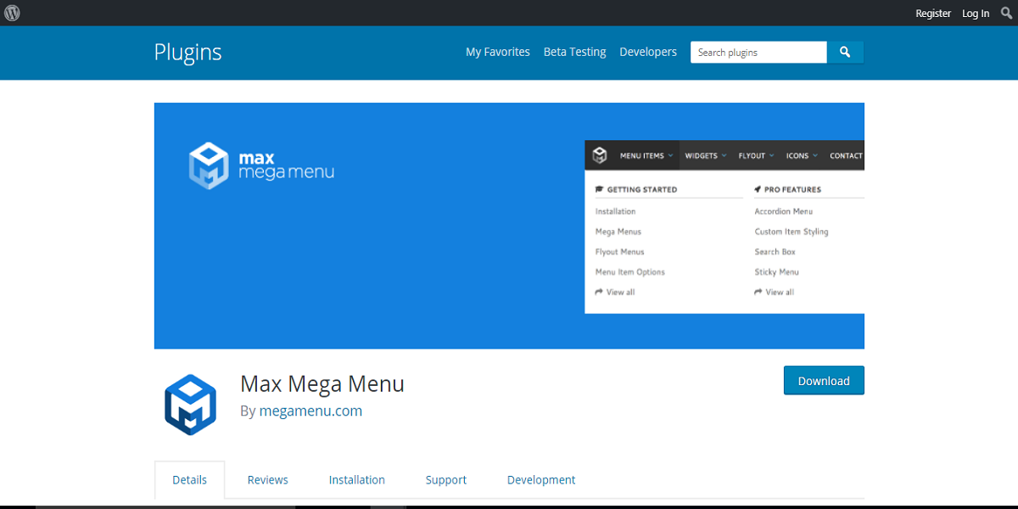Viewport: 1018px width, 509px height.
Task: Click Installation in Getting Started list
Action: pos(615,211)
